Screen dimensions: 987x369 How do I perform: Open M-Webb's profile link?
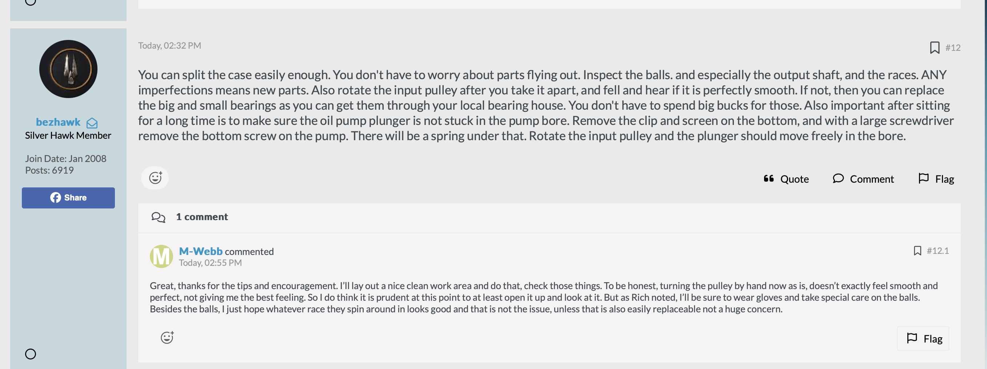tap(200, 251)
